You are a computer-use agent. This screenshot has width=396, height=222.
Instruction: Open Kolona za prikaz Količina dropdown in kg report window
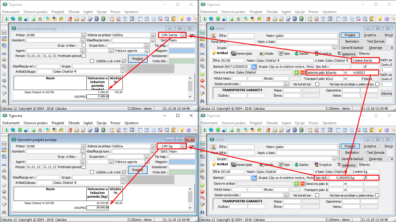tap(153, 146)
